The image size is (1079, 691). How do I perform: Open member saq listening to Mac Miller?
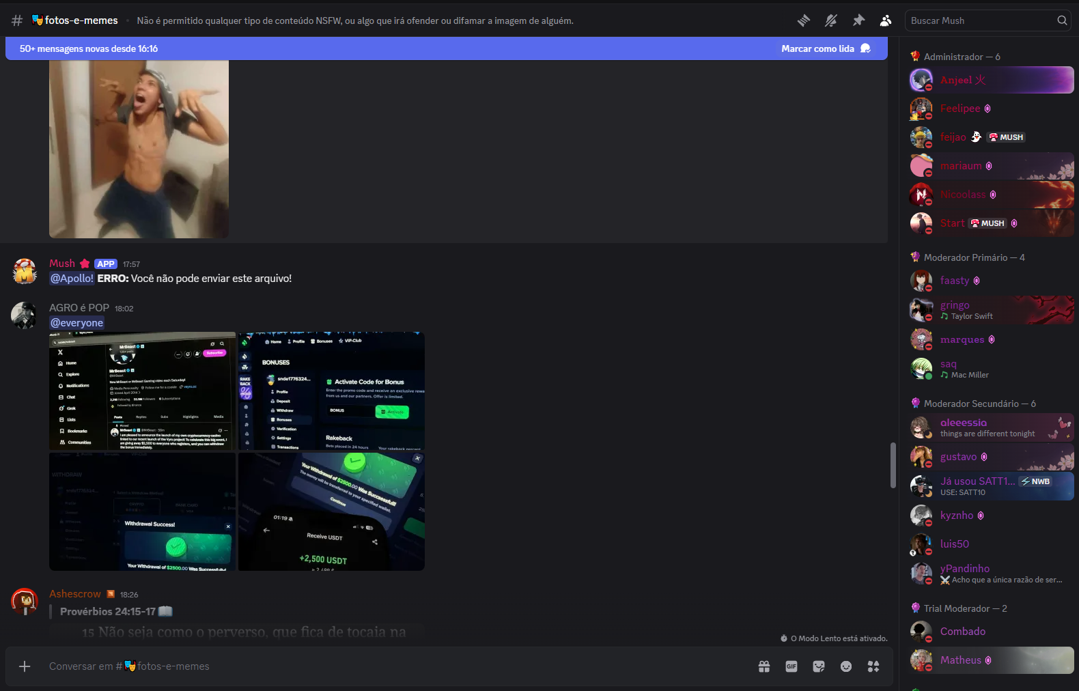(992, 369)
